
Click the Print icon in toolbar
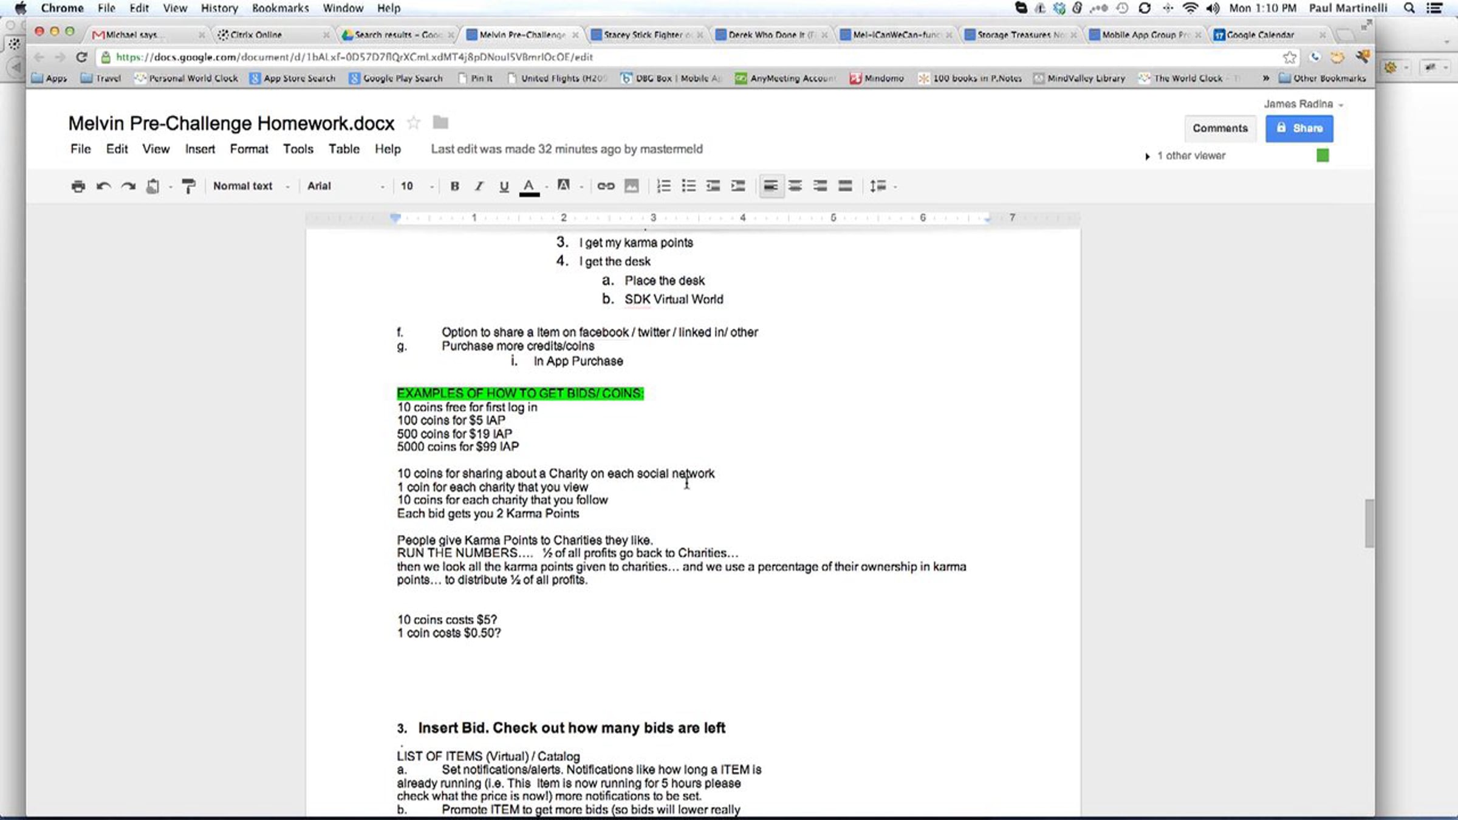coord(78,186)
